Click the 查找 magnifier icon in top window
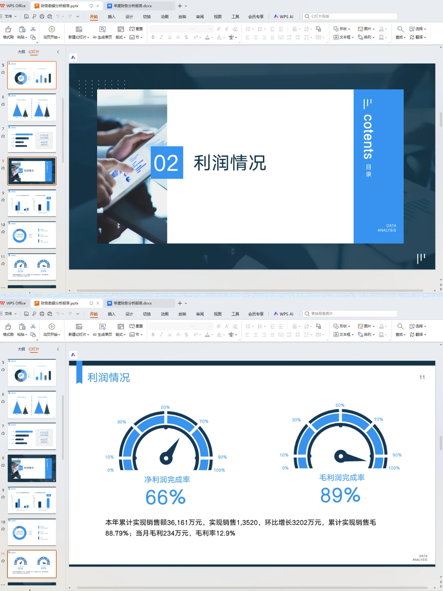This screenshot has height=591, width=443. (400, 29)
